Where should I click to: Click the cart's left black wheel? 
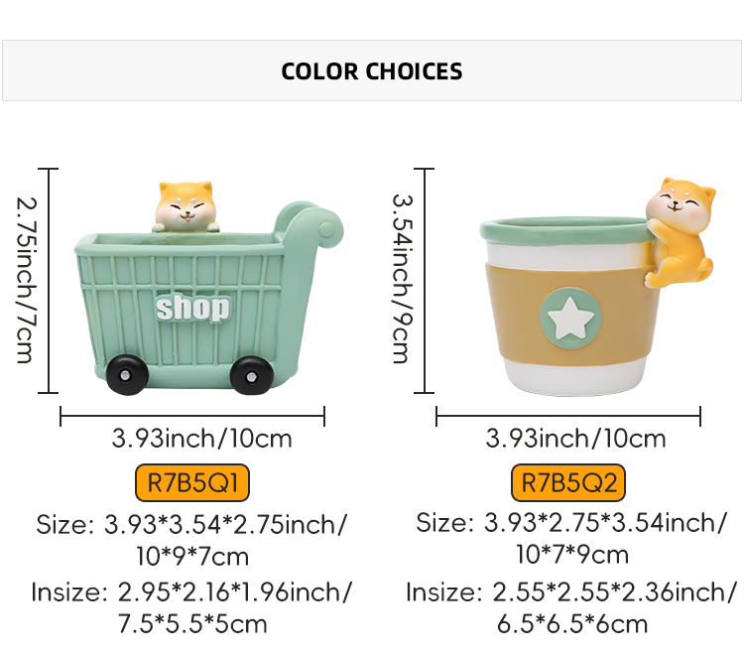click(x=126, y=375)
